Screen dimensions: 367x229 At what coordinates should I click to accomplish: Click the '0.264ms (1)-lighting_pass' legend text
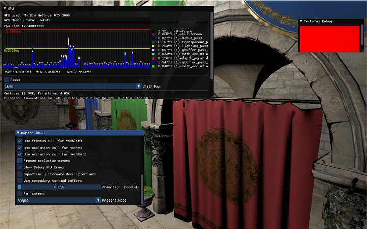(183, 46)
